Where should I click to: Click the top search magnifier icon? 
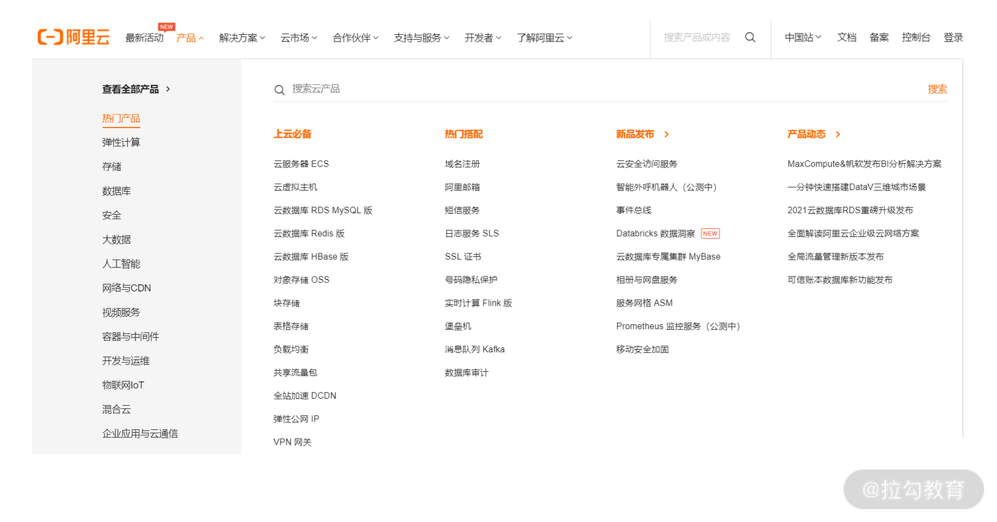coord(750,37)
